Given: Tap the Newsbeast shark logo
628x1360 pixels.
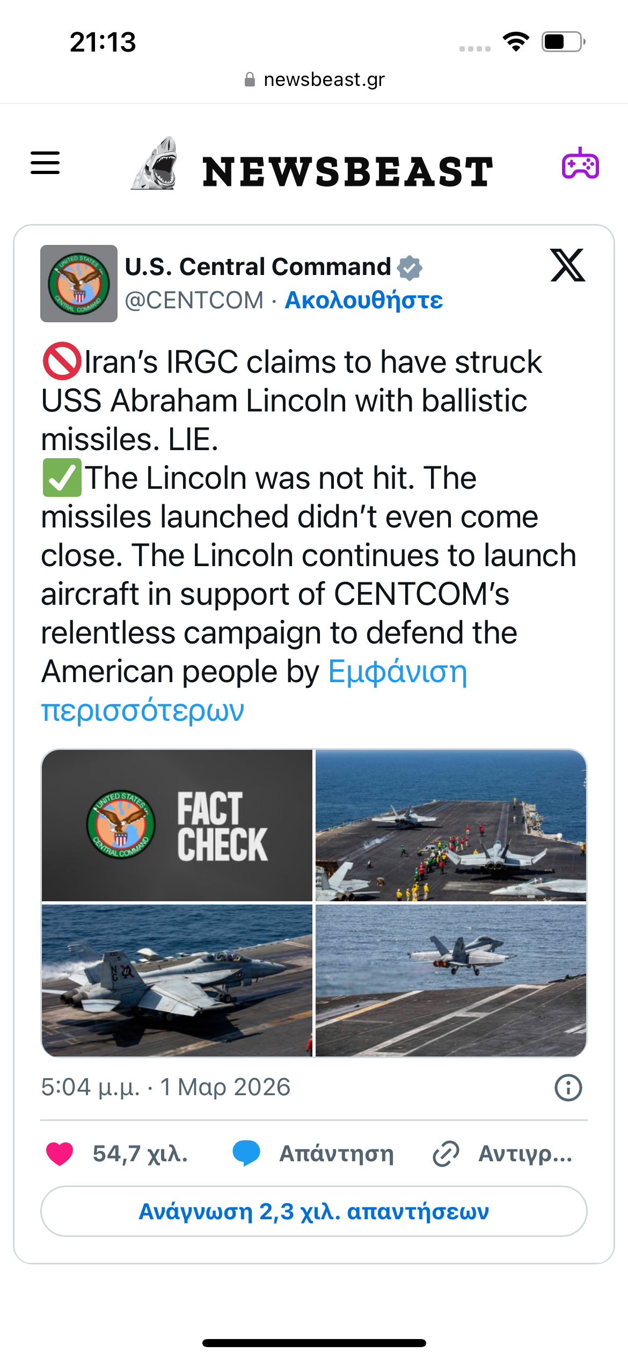Looking at the screenshot, I should click(156, 164).
